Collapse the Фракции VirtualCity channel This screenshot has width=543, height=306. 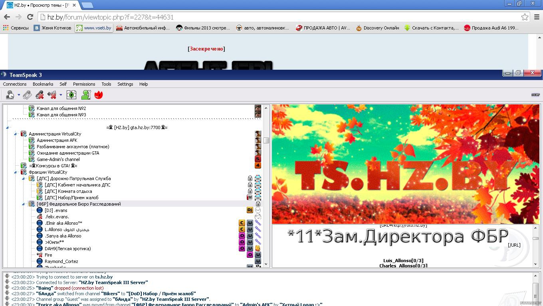(16, 172)
